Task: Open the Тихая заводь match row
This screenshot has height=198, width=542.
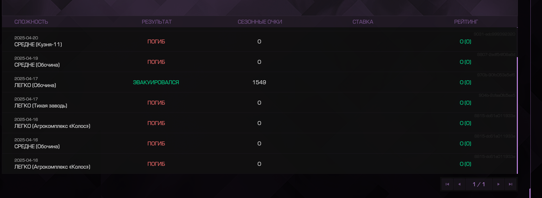Action: [260, 103]
